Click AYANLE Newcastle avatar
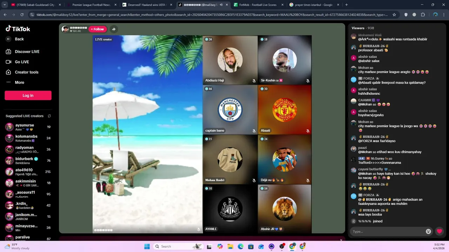The image size is (449, 252). [x=230, y=209]
